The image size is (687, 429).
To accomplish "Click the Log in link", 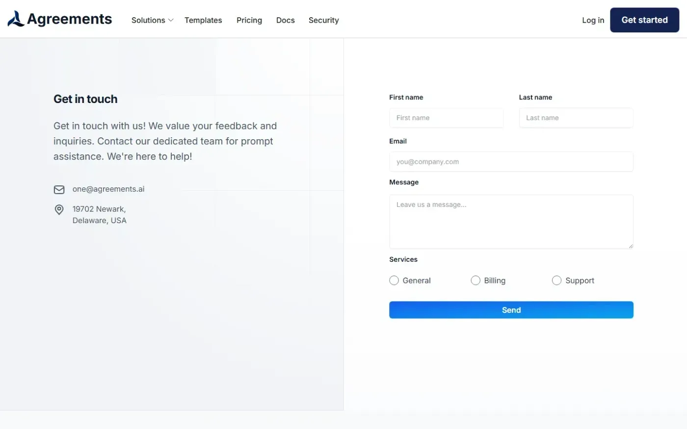I will (593, 20).
